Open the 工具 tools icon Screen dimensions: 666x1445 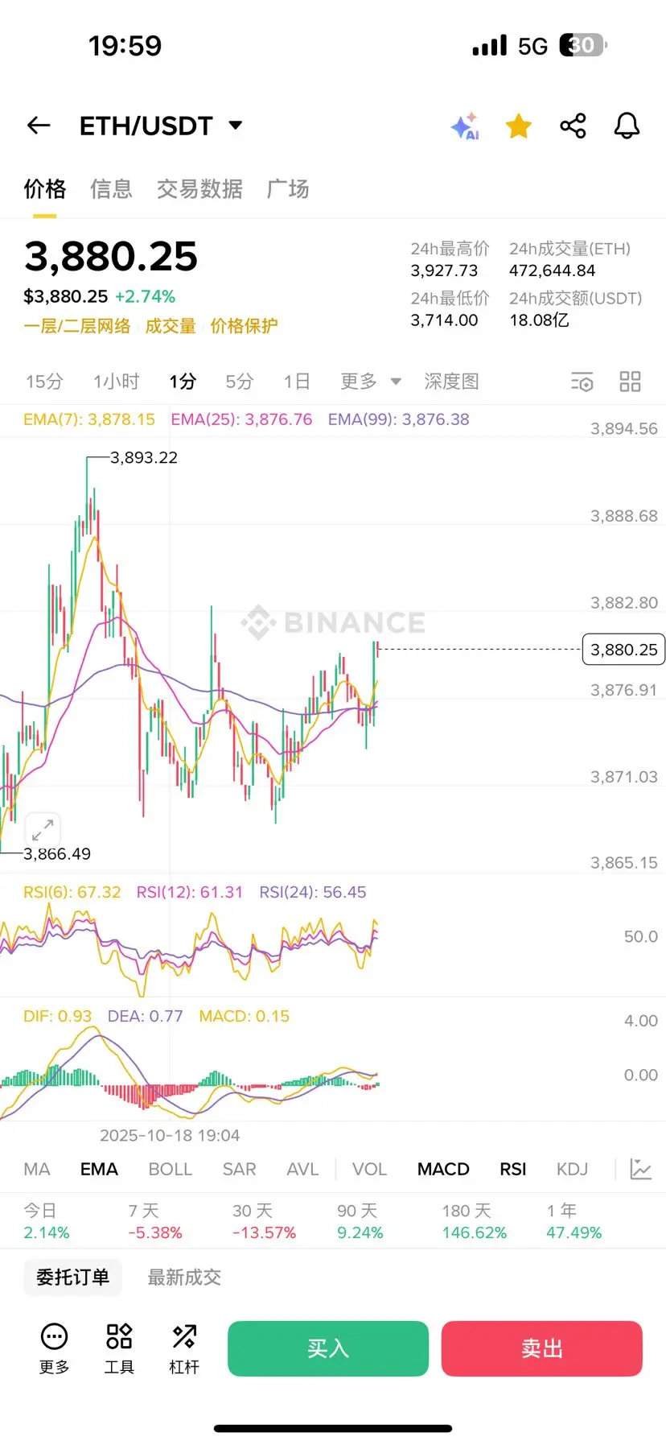click(x=119, y=1349)
